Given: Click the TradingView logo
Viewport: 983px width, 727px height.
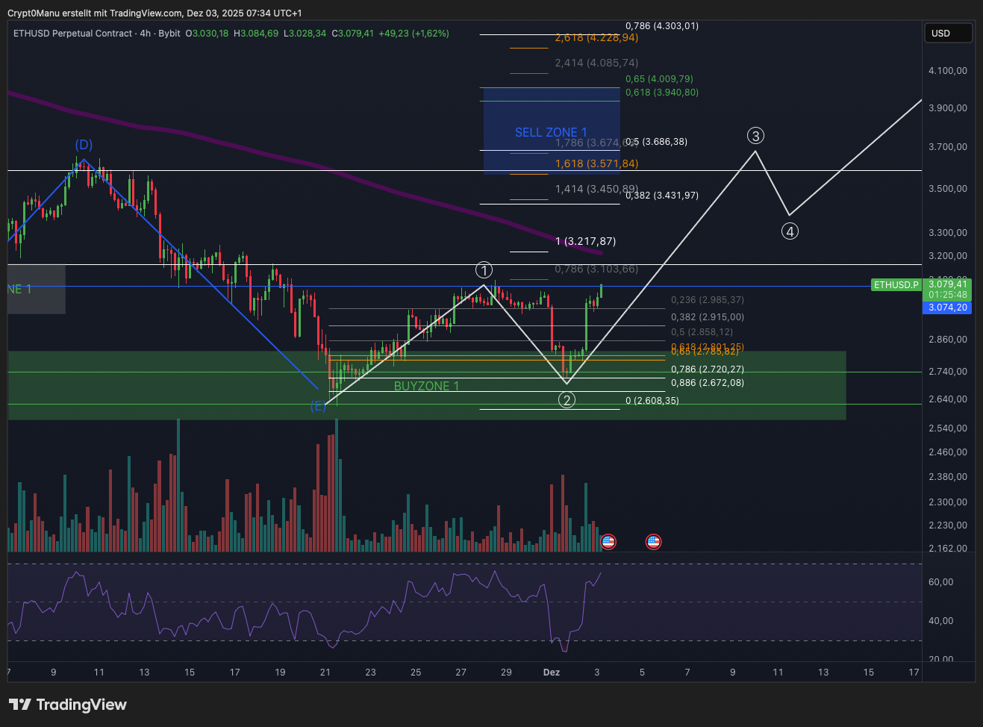Looking at the screenshot, I should point(68,705).
